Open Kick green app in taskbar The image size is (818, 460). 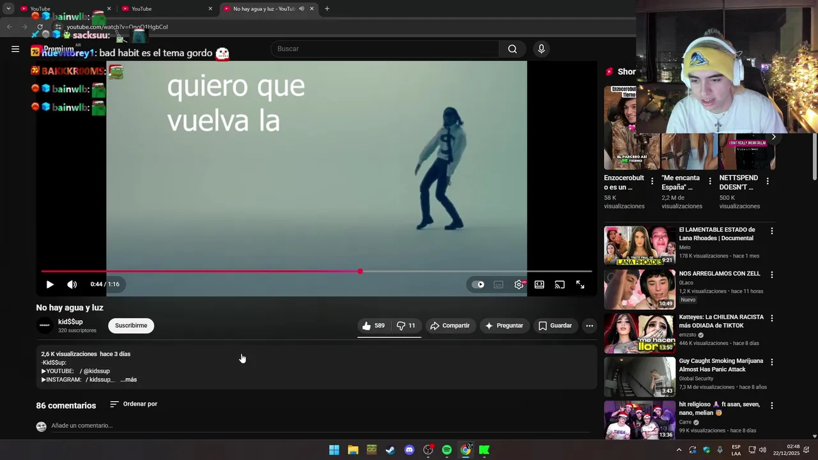click(x=484, y=450)
